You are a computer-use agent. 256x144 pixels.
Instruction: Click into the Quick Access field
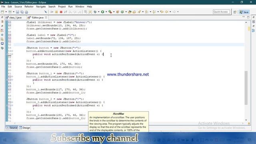click(221, 12)
